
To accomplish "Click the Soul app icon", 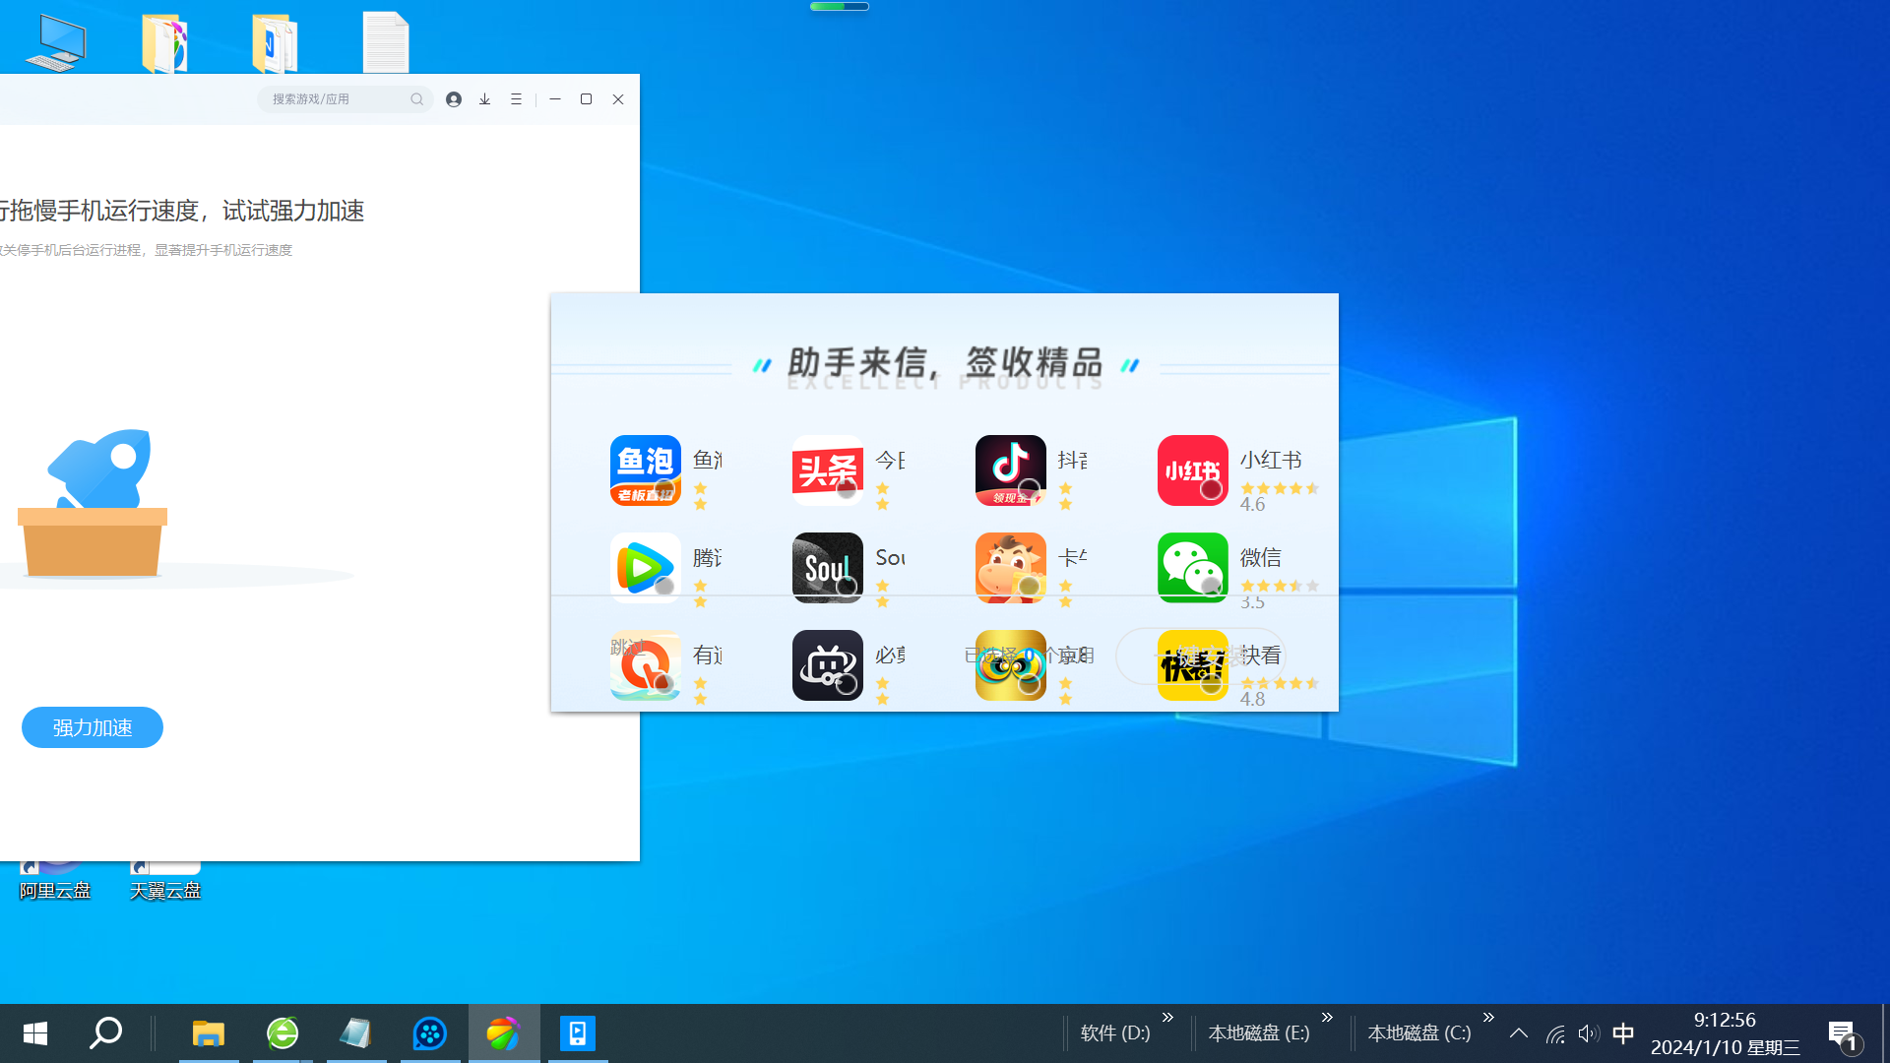I will (x=828, y=568).
